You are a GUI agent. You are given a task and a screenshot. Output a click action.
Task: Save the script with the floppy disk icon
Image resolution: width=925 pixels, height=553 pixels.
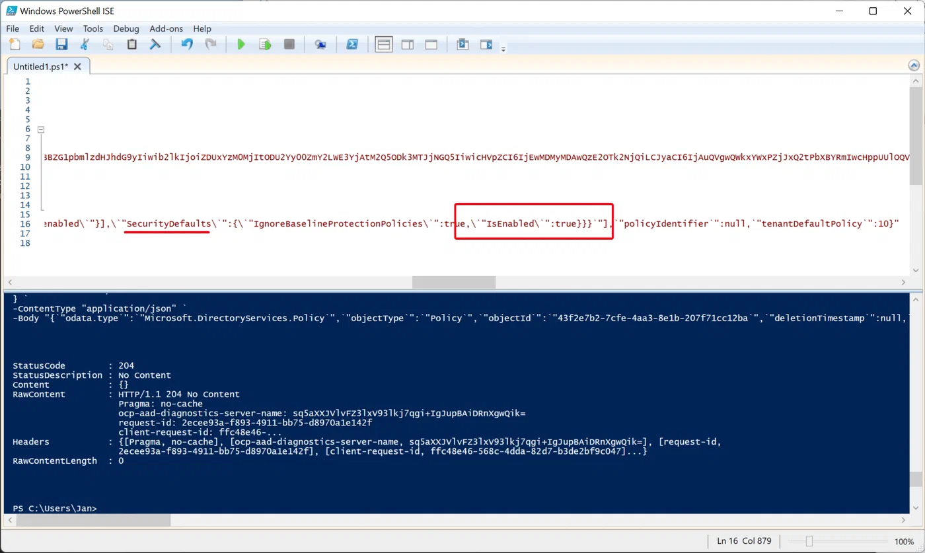61,44
